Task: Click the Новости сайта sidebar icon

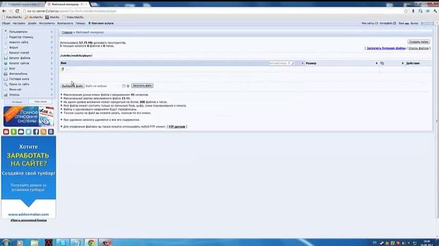Action: click(x=5, y=42)
